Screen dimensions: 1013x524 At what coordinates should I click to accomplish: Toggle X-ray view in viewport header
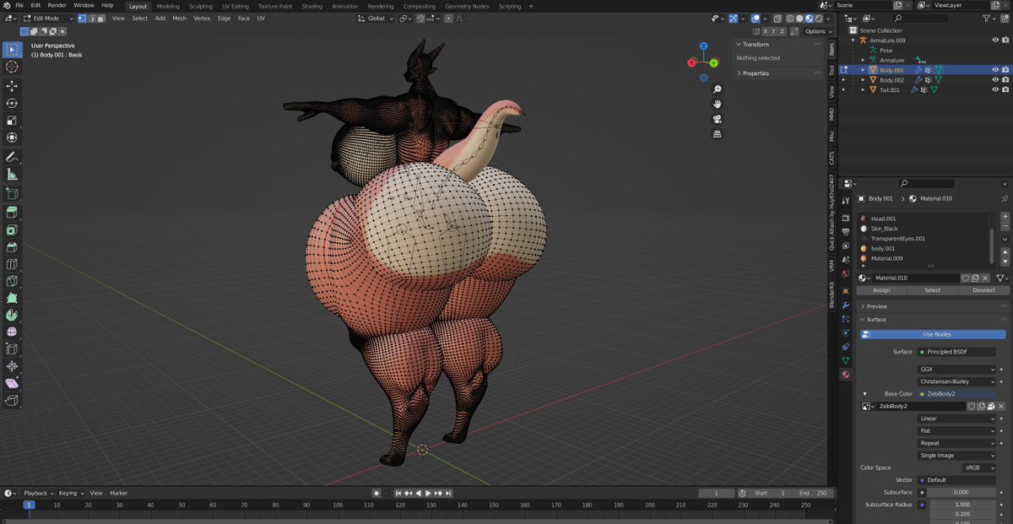coord(776,18)
